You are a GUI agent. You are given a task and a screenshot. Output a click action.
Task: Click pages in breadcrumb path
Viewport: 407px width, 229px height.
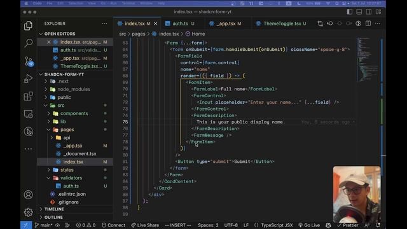click(139, 34)
